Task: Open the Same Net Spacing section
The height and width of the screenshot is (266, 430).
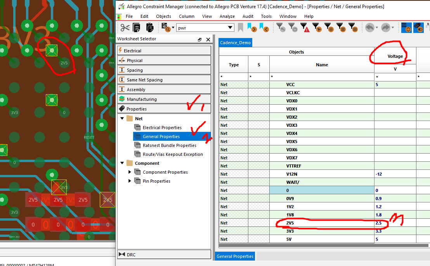Action: 164,80
